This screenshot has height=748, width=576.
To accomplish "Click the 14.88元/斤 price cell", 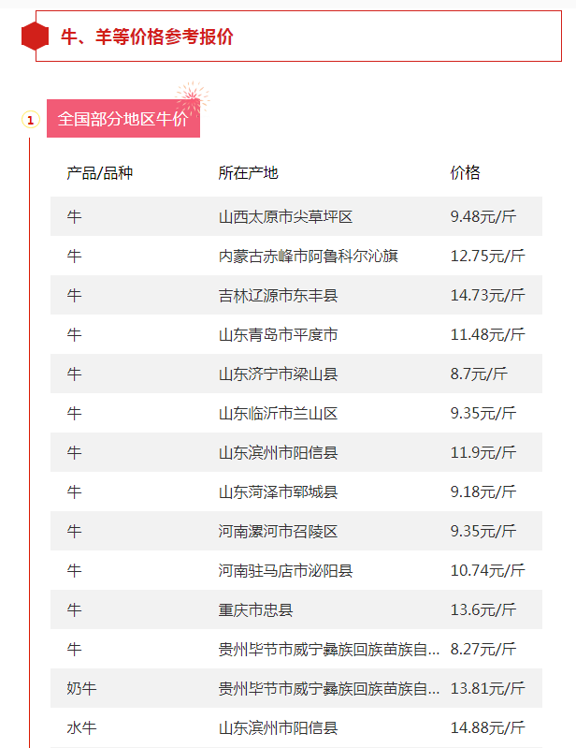I will tap(487, 728).
